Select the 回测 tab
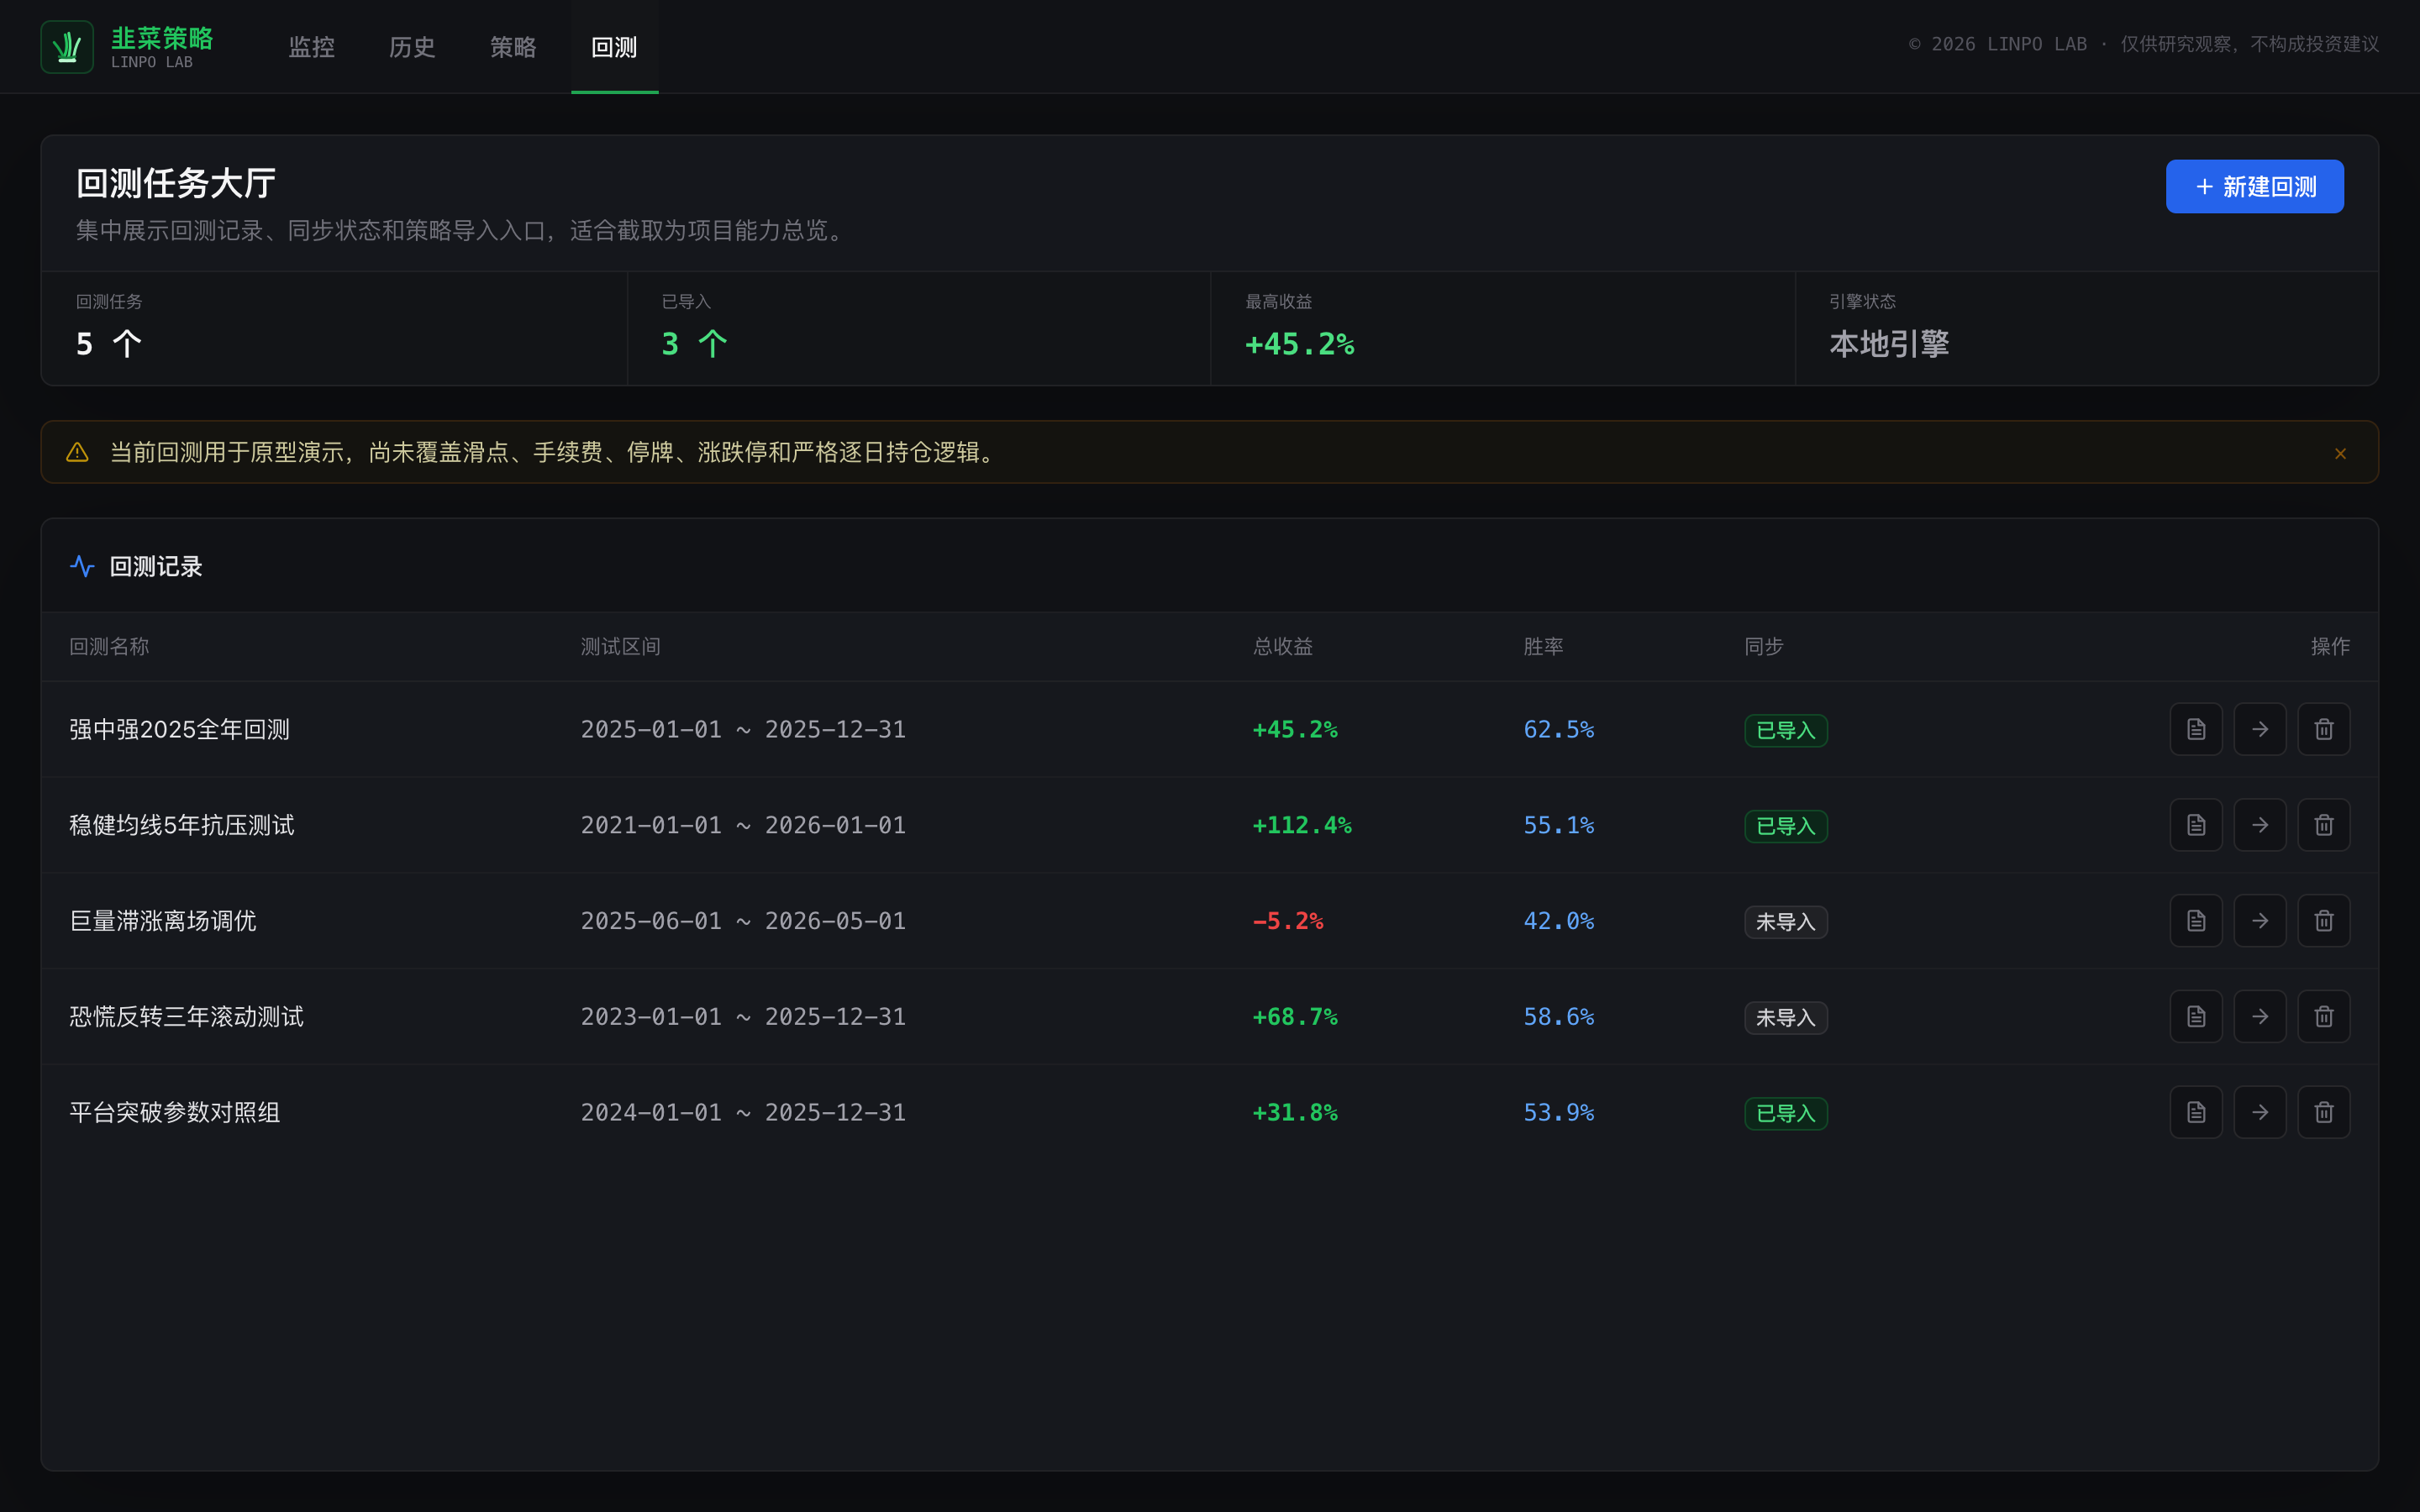This screenshot has height=1512, width=2420. 614,47
